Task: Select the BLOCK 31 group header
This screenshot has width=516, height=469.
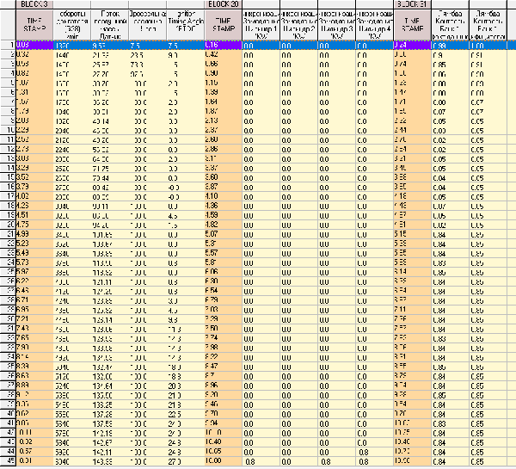Action: 412,4
